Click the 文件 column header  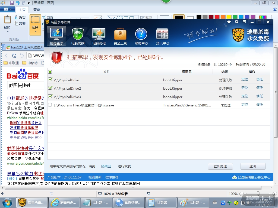[106, 71]
